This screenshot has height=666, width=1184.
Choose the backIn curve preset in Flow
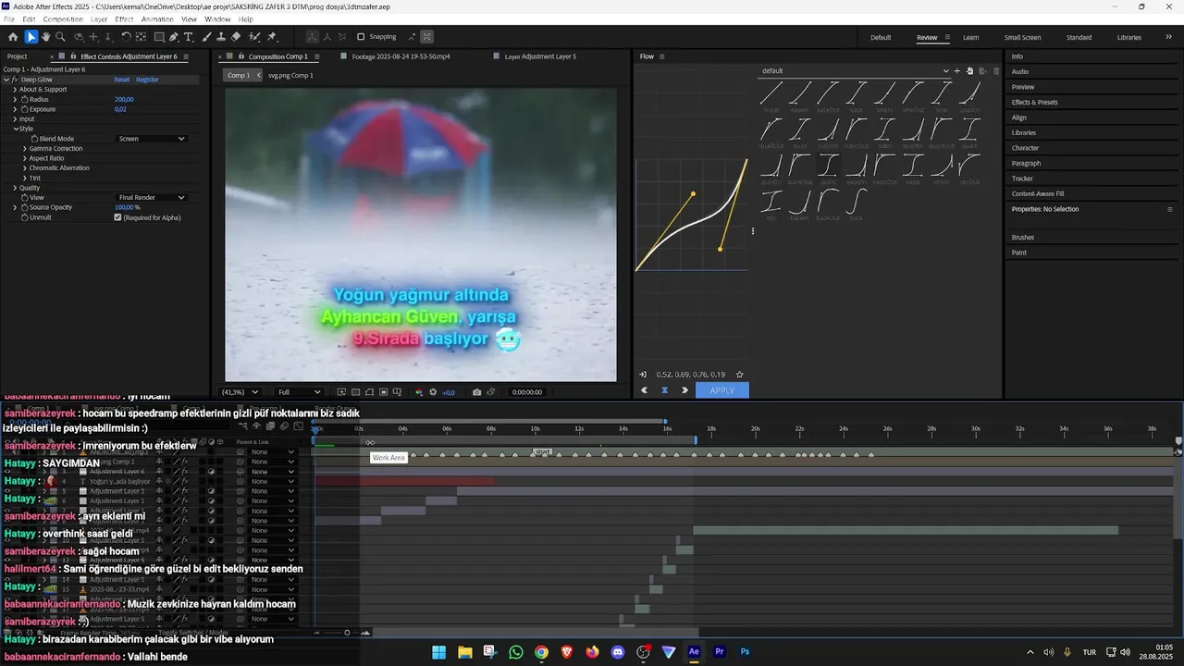(x=800, y=204)
